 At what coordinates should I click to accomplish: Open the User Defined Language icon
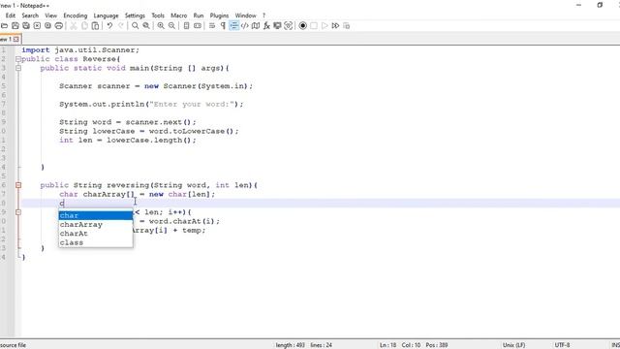(x=245, y=26)
